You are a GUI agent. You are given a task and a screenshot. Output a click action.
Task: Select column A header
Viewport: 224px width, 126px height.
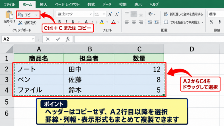coord(39,49)
